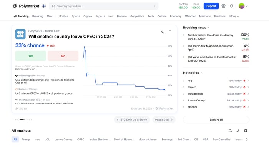This screenshot has width=269, height=148.
Task: Open the Middle East breadcrumb link
Action: click(52, 31)
